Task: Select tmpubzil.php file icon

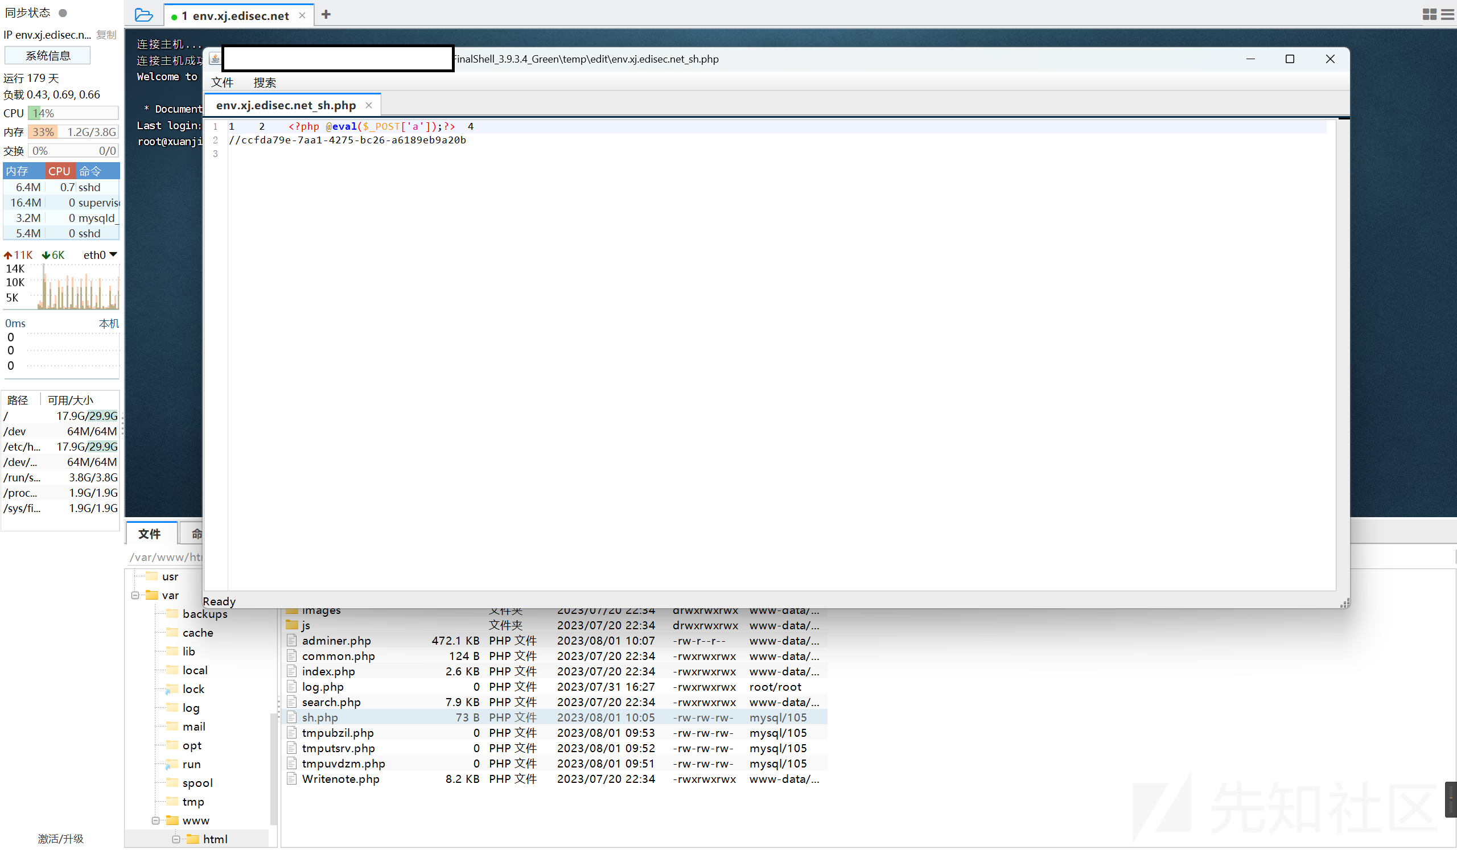Action: click(x=291, y=733)
